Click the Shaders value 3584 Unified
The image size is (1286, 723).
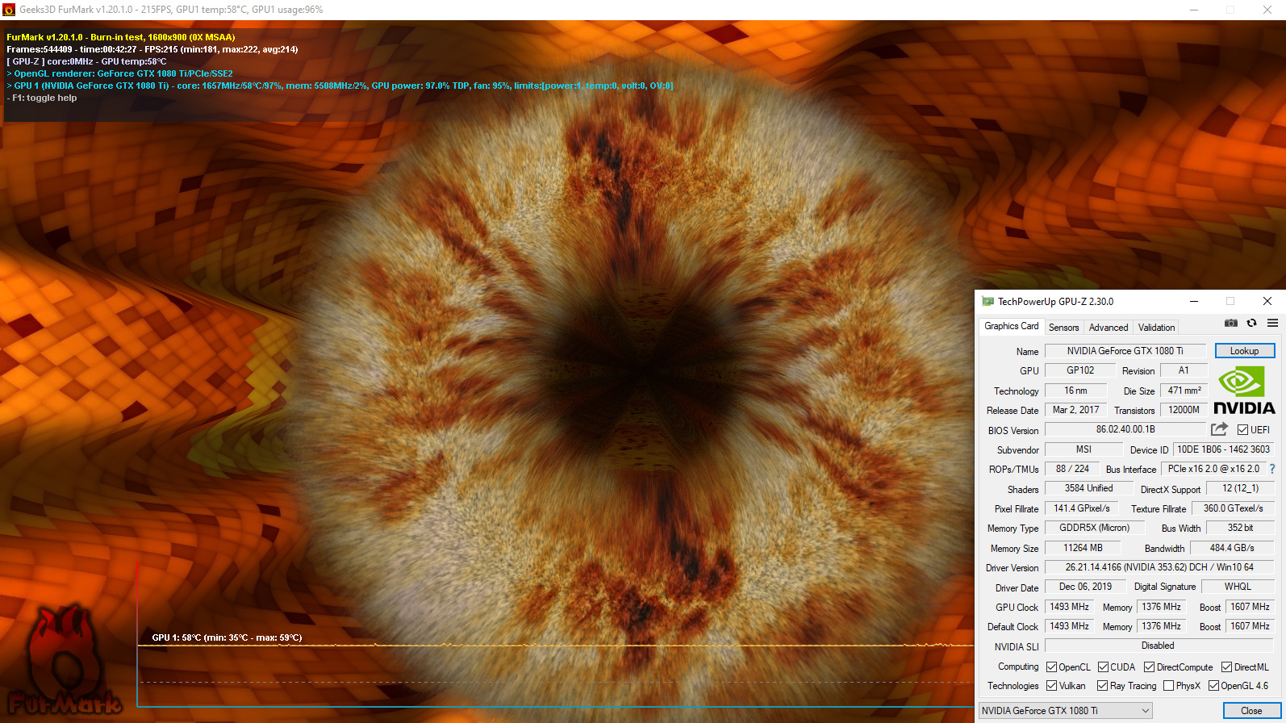(x=1088, y=488)
